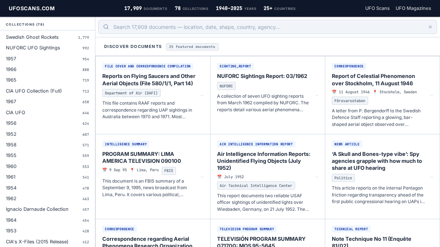Open NUFORC Sightings Report: 03/1962 title
The image size is (440, 247).
pyautogui.click(x=262, y=76)
